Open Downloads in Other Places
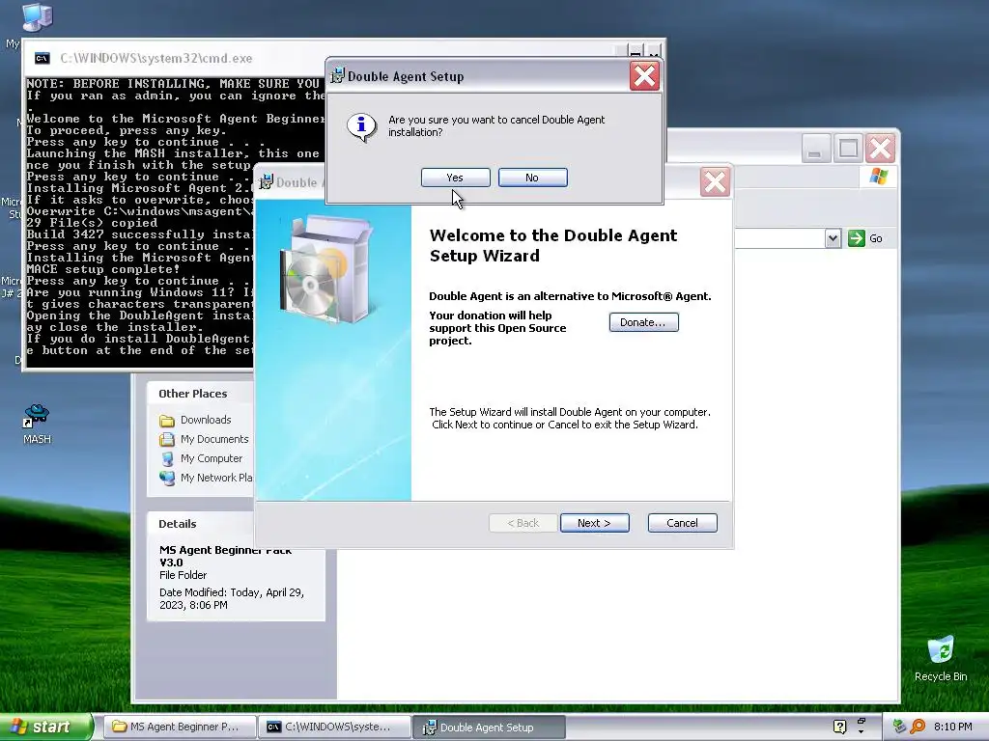 [206, 420]
